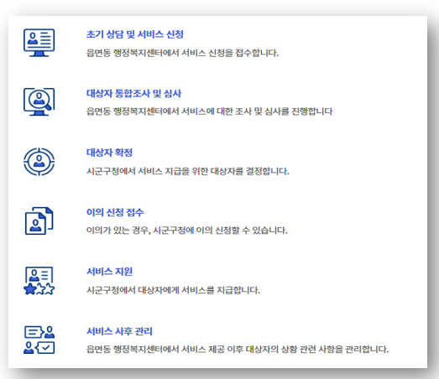Select the heading 대상자 통합조사 및 심사
The width and height of the screenshot is (439, 379).
(x=133, y=93)
